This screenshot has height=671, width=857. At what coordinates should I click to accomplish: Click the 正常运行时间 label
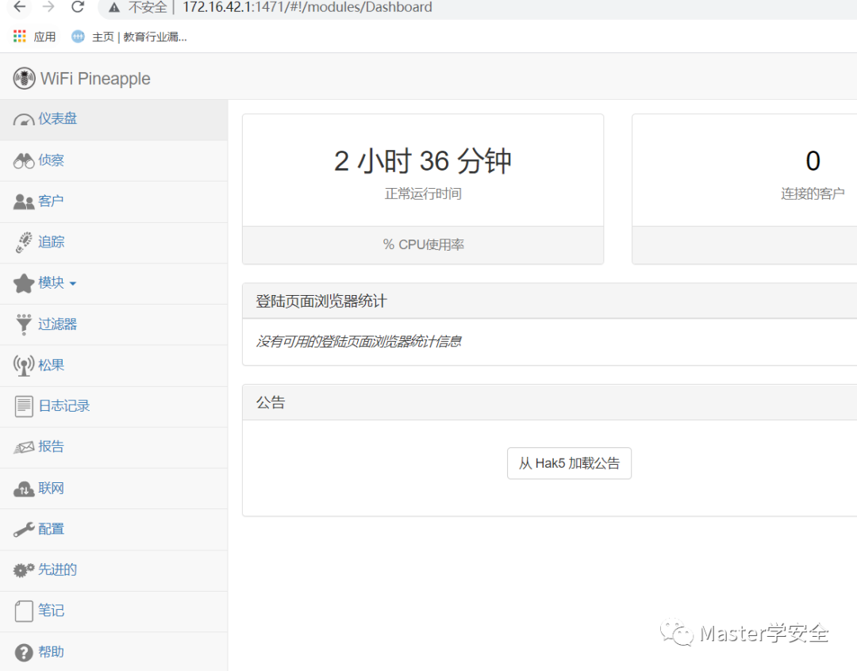pos(423,194)
